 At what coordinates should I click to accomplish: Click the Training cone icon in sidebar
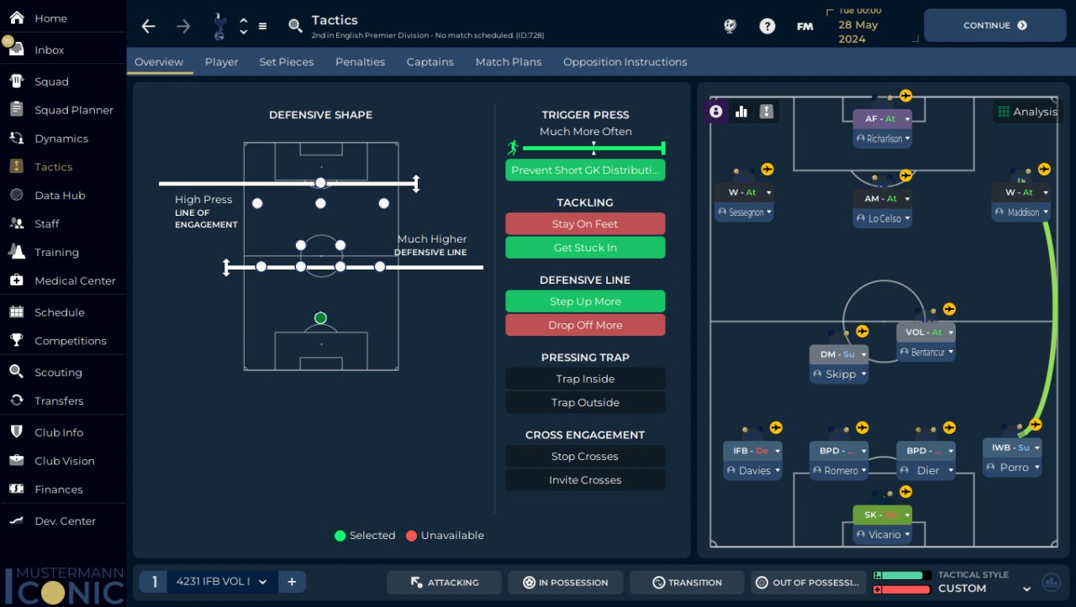pos(16,252)
